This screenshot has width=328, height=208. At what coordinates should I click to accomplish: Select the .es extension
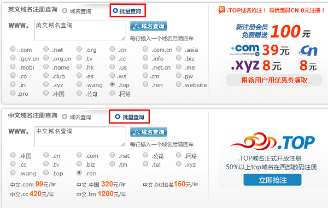click(79, 75)
